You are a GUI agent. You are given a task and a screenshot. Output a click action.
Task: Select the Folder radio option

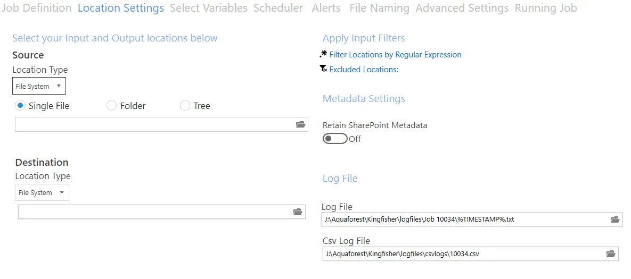tap(112, 106)
